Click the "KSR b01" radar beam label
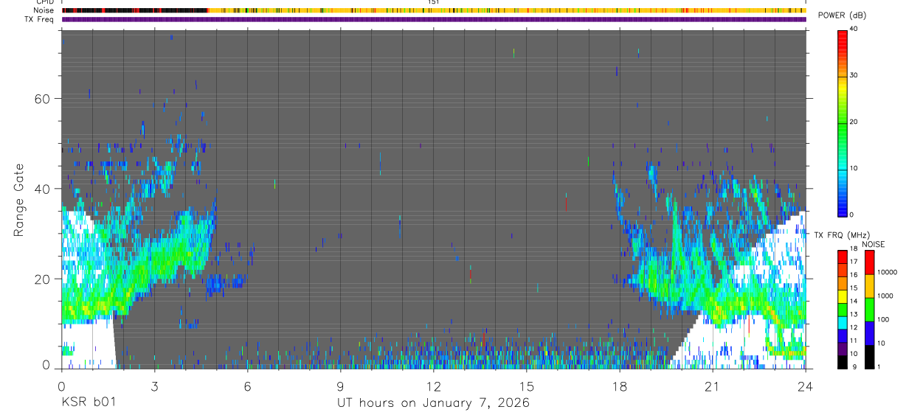This screenshot has width=906, height=418. pos(88,403)
